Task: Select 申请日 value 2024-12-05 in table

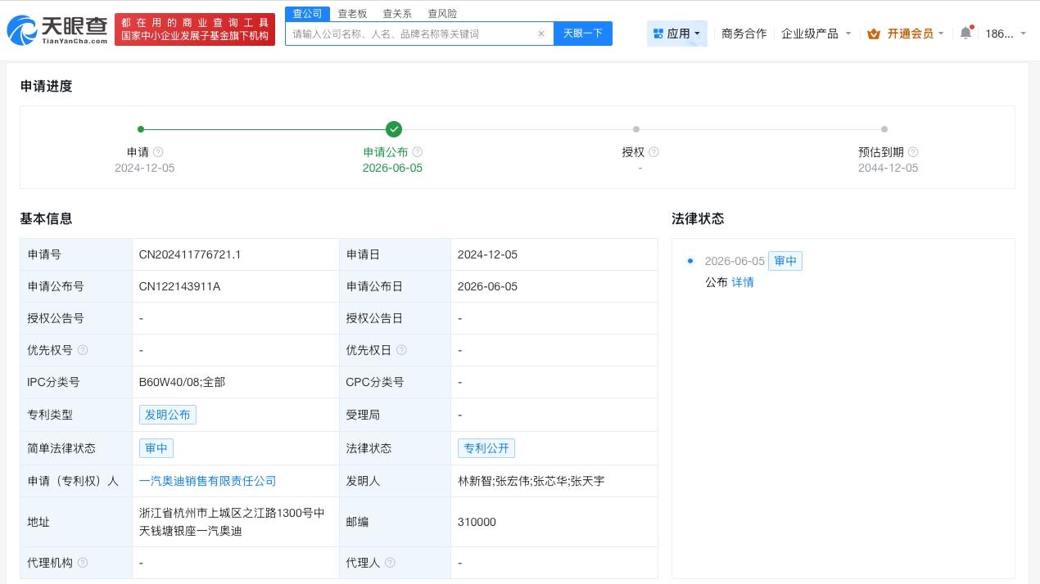Action: [x=488, y=254]
